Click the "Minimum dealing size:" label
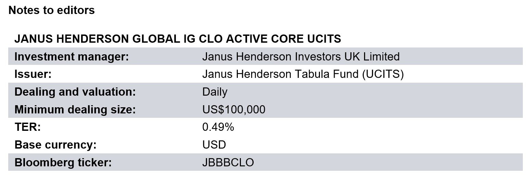The image size is (529, 180). (x=75, y=110)
